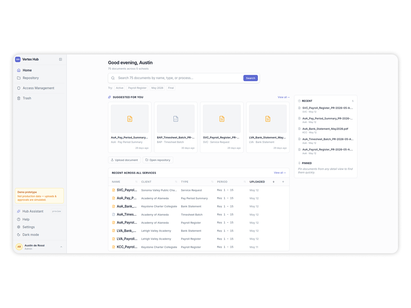The width and height of the screenshot is (411, 308).
Task: Open the Trash section
Action: pos(40,98)
